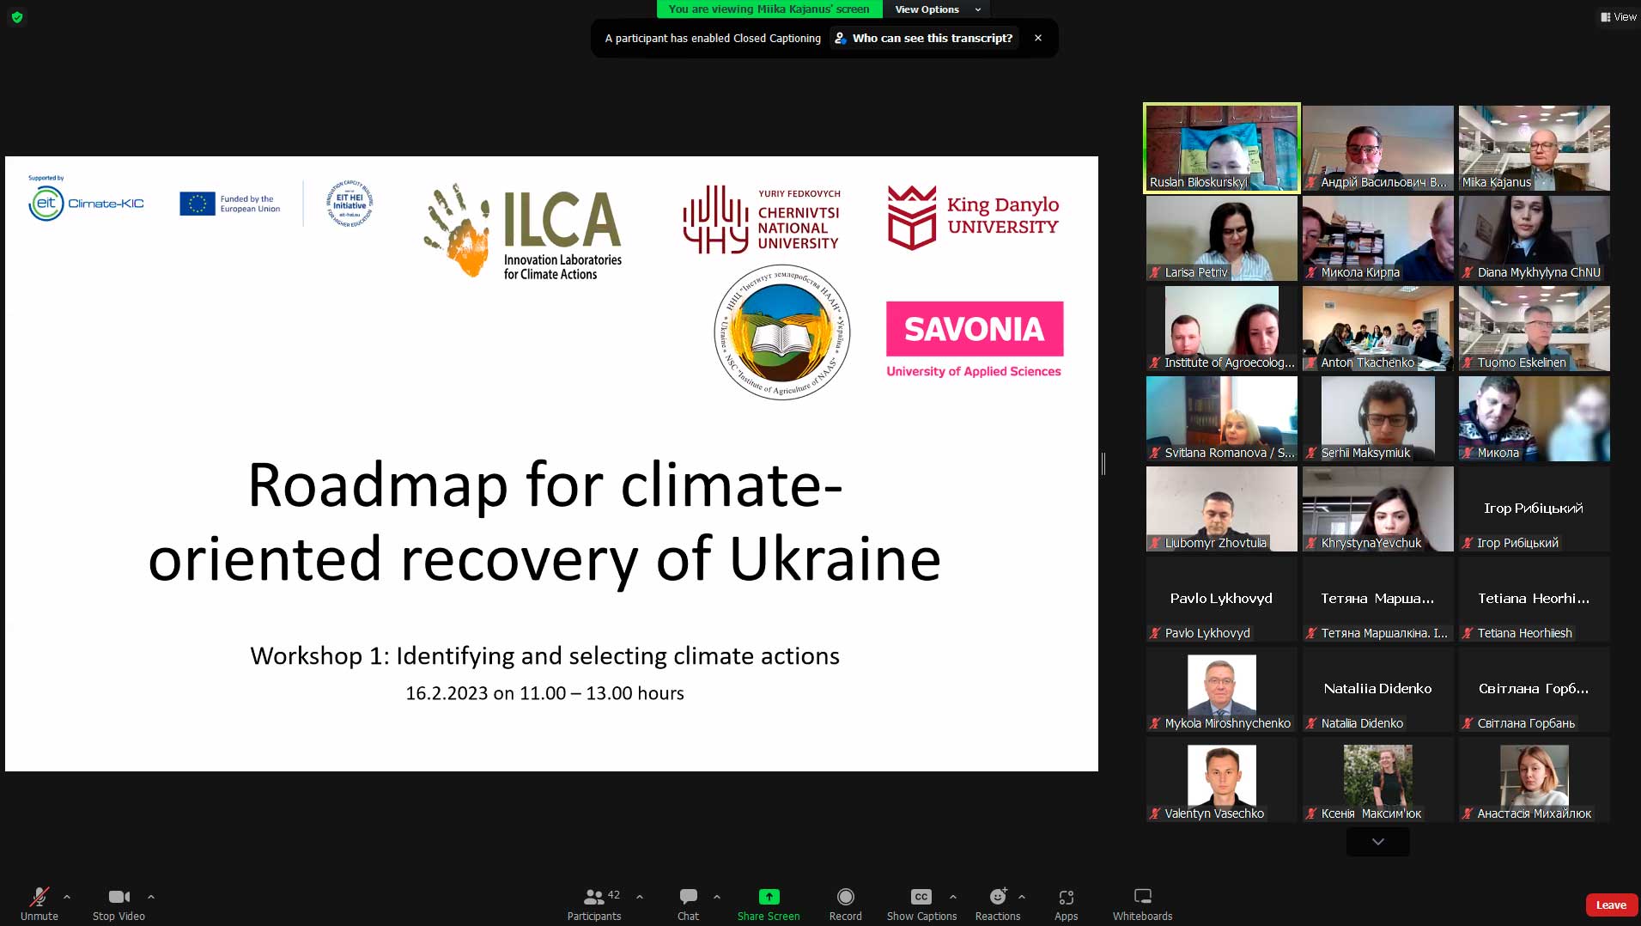The height and width of the screenshot is (926, 1641).
Task: Open the Apps icon
Action: point(1067,897)
